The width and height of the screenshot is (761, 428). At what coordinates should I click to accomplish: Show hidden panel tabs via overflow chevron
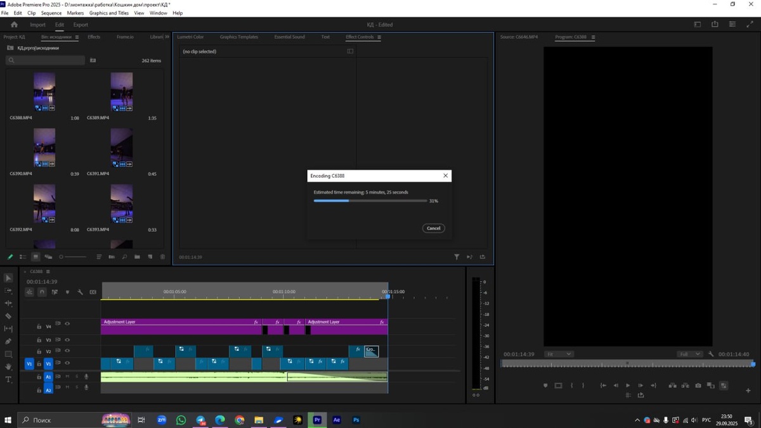(167, 37)
